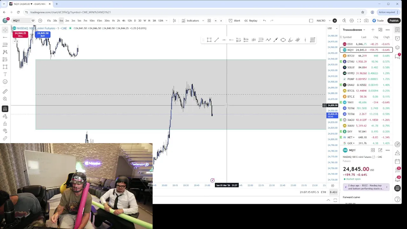
Task: Switch to the 15s timeframe
Action: (49, 21)
